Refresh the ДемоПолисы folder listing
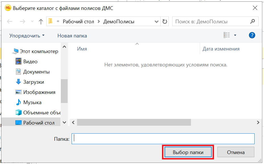264x164 pixels. (165, 22)
